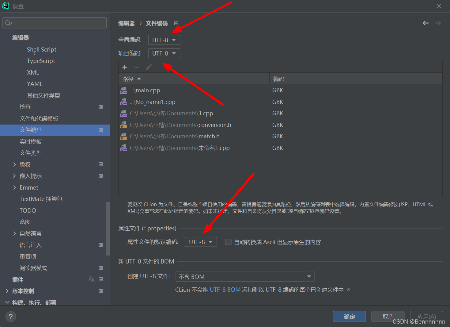Click the settings search input field
The image size is (450, 327).
click(55, 23)
